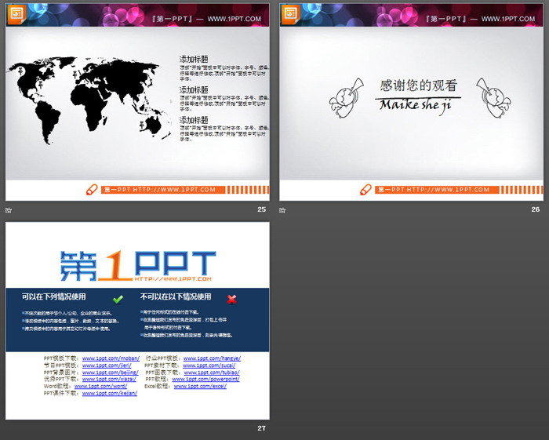Click the red X icon on slide 27
This screenshot has width=549, height=440.
click(231, 300)
